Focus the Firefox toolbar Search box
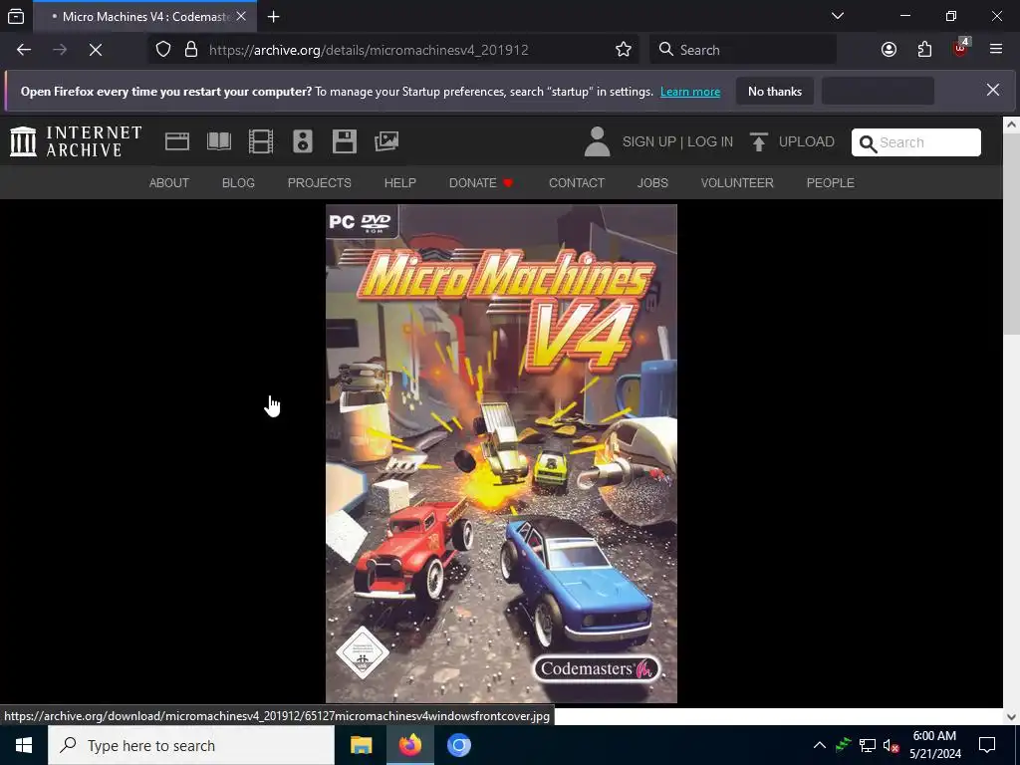This screenshot has height=765, width=1020. [x=743, y=50]
